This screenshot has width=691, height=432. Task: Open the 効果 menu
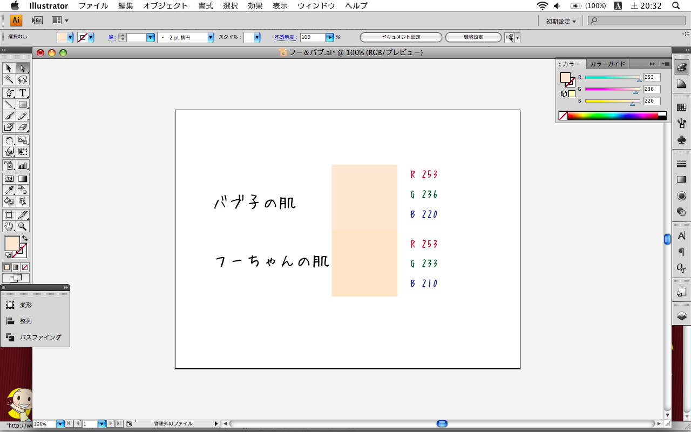(x=255, y=6)
